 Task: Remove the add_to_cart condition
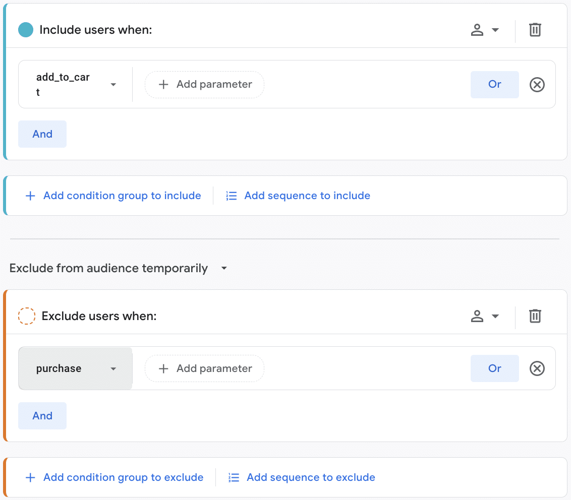(537, 84)
